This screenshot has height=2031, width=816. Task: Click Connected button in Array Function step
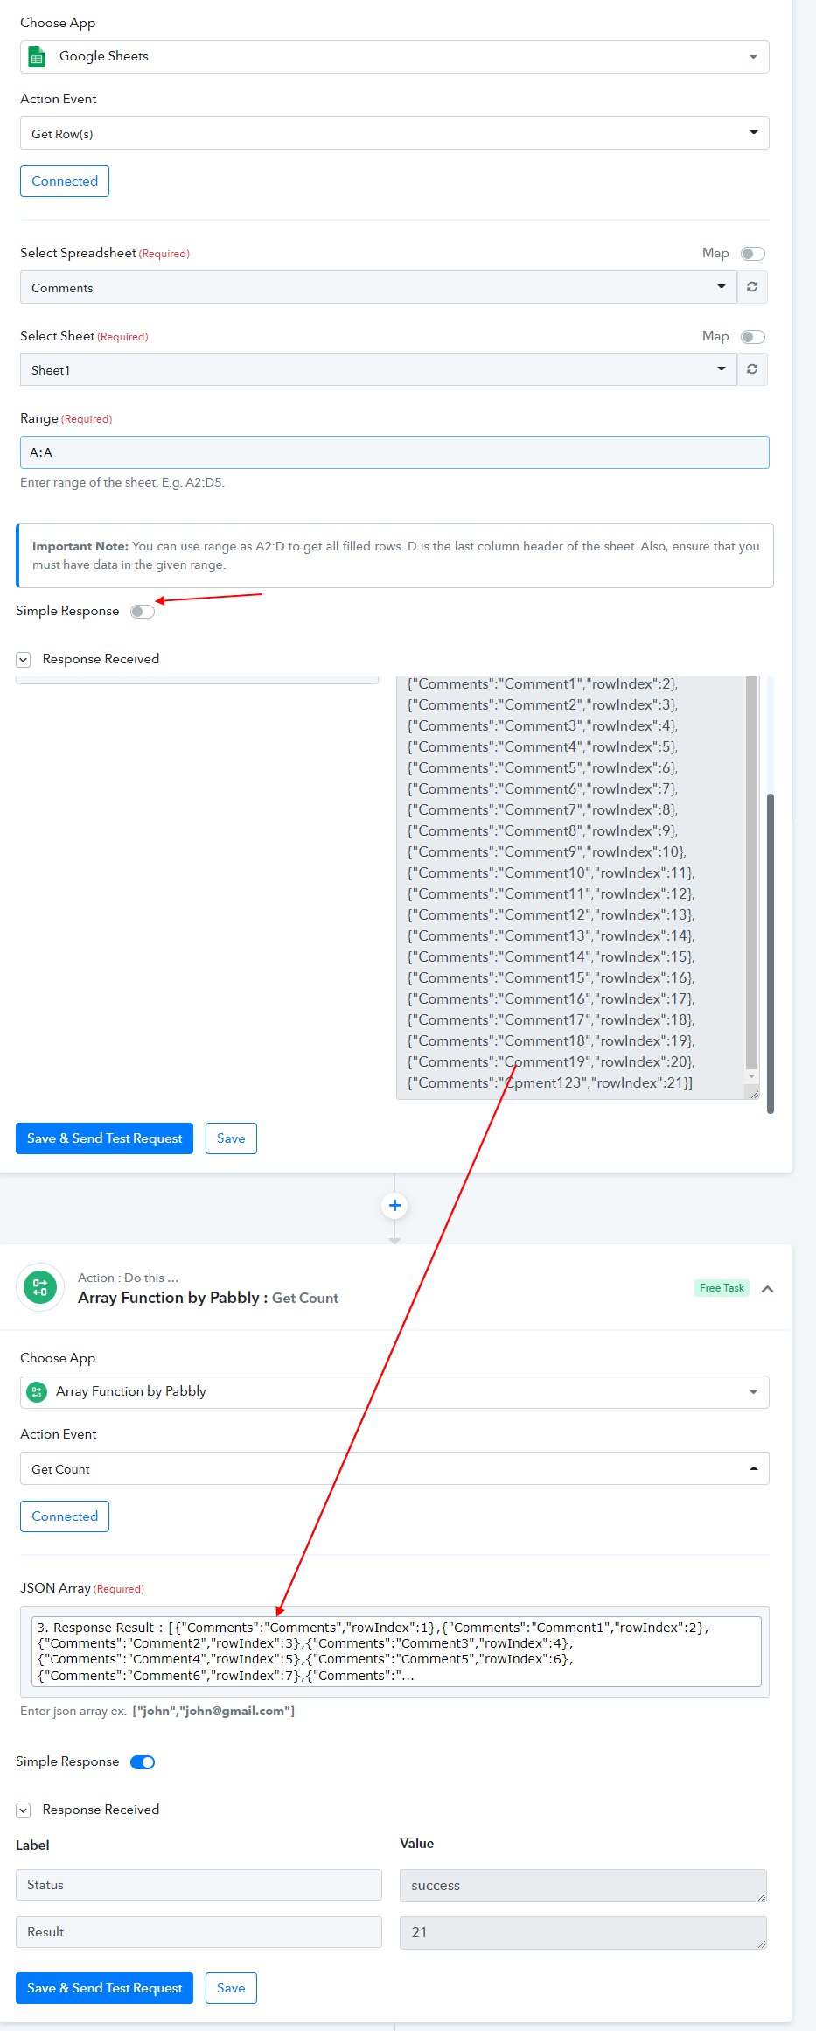coord(65,1516)
